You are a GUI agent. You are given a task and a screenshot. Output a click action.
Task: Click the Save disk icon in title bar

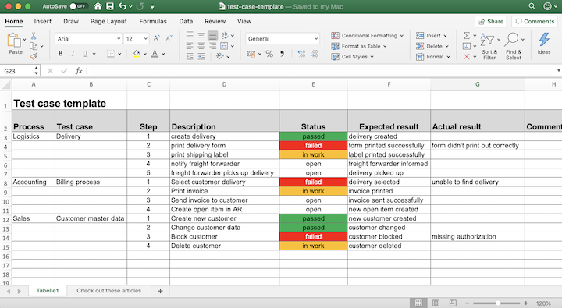tap(110, 6)
